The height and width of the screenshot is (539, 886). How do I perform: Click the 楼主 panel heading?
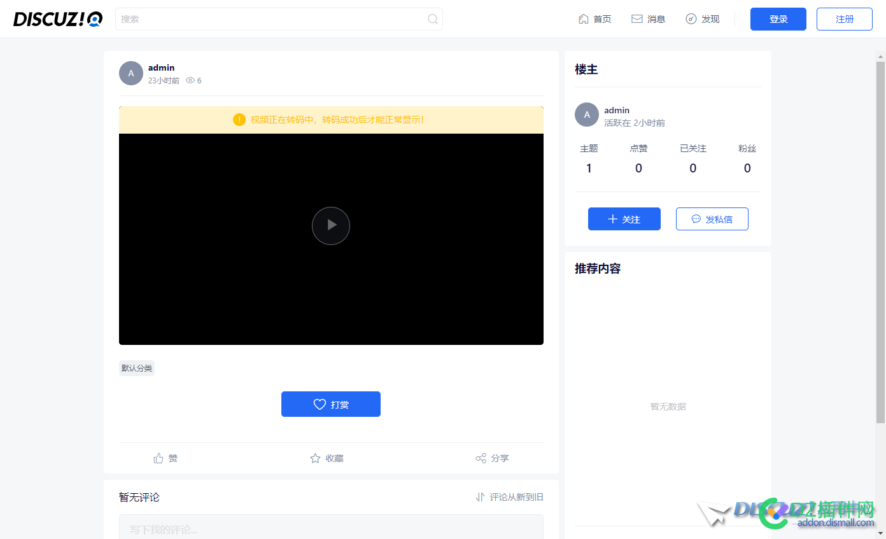pyautogui.click(x=586, y=69)
